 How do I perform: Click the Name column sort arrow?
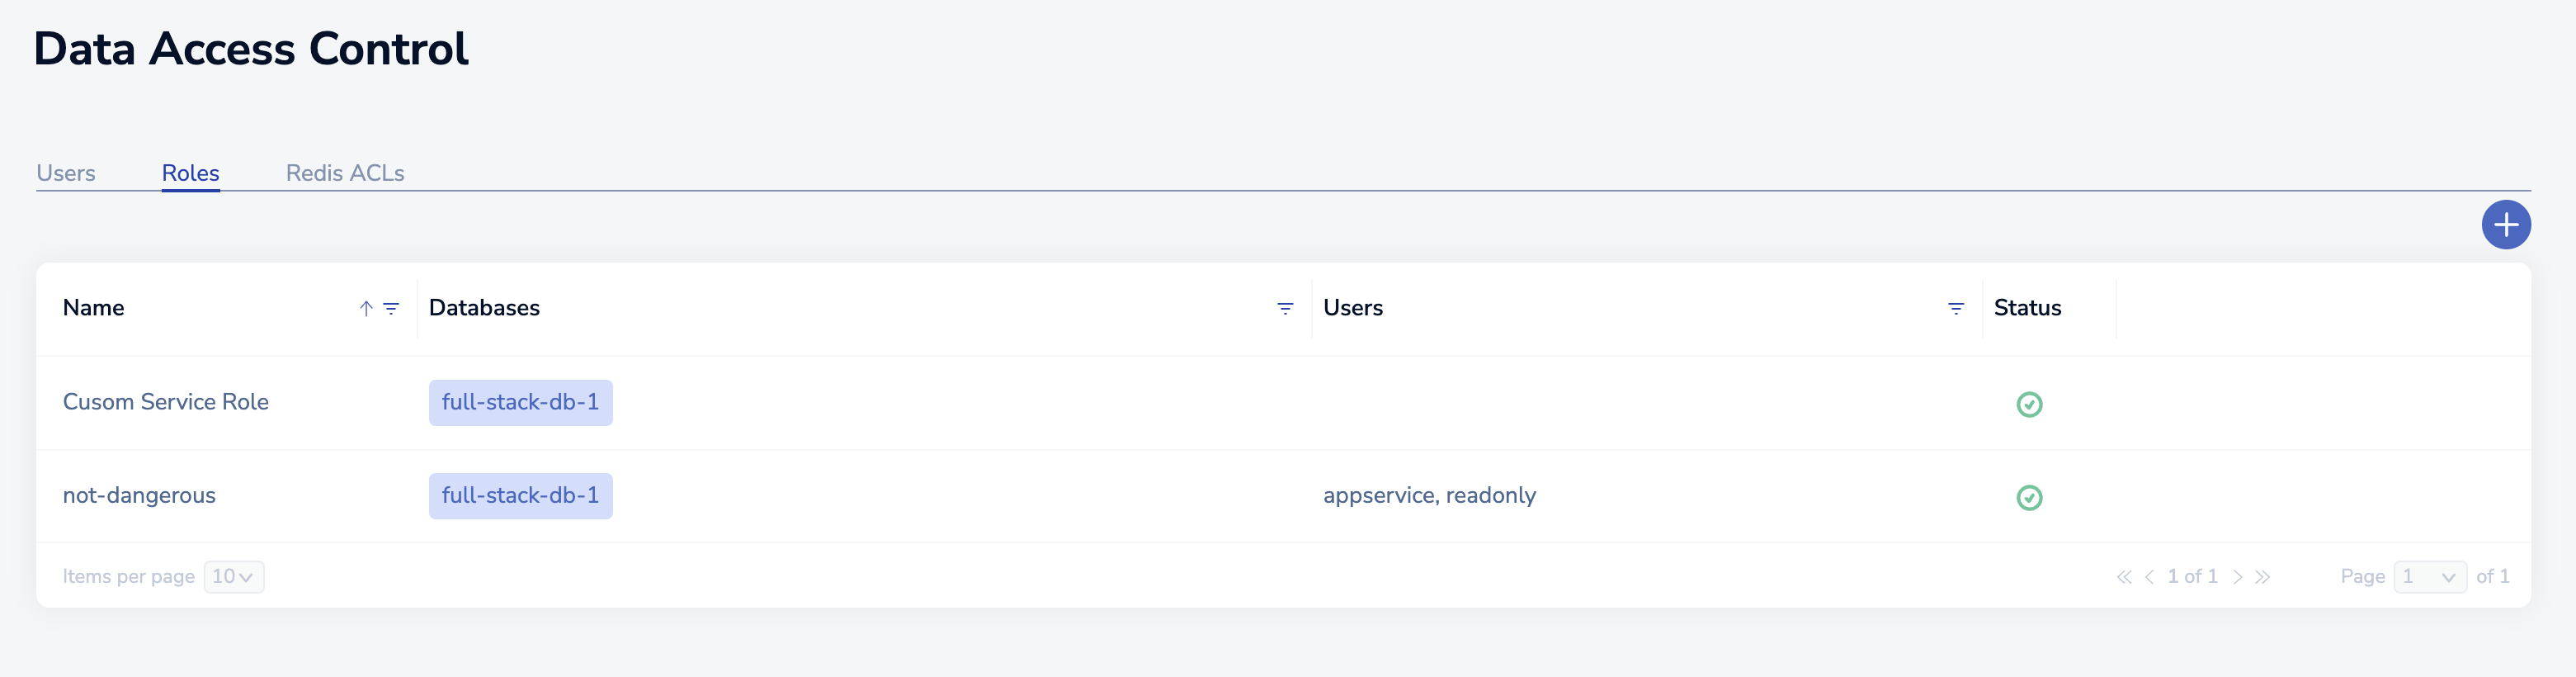coord(366,309)
